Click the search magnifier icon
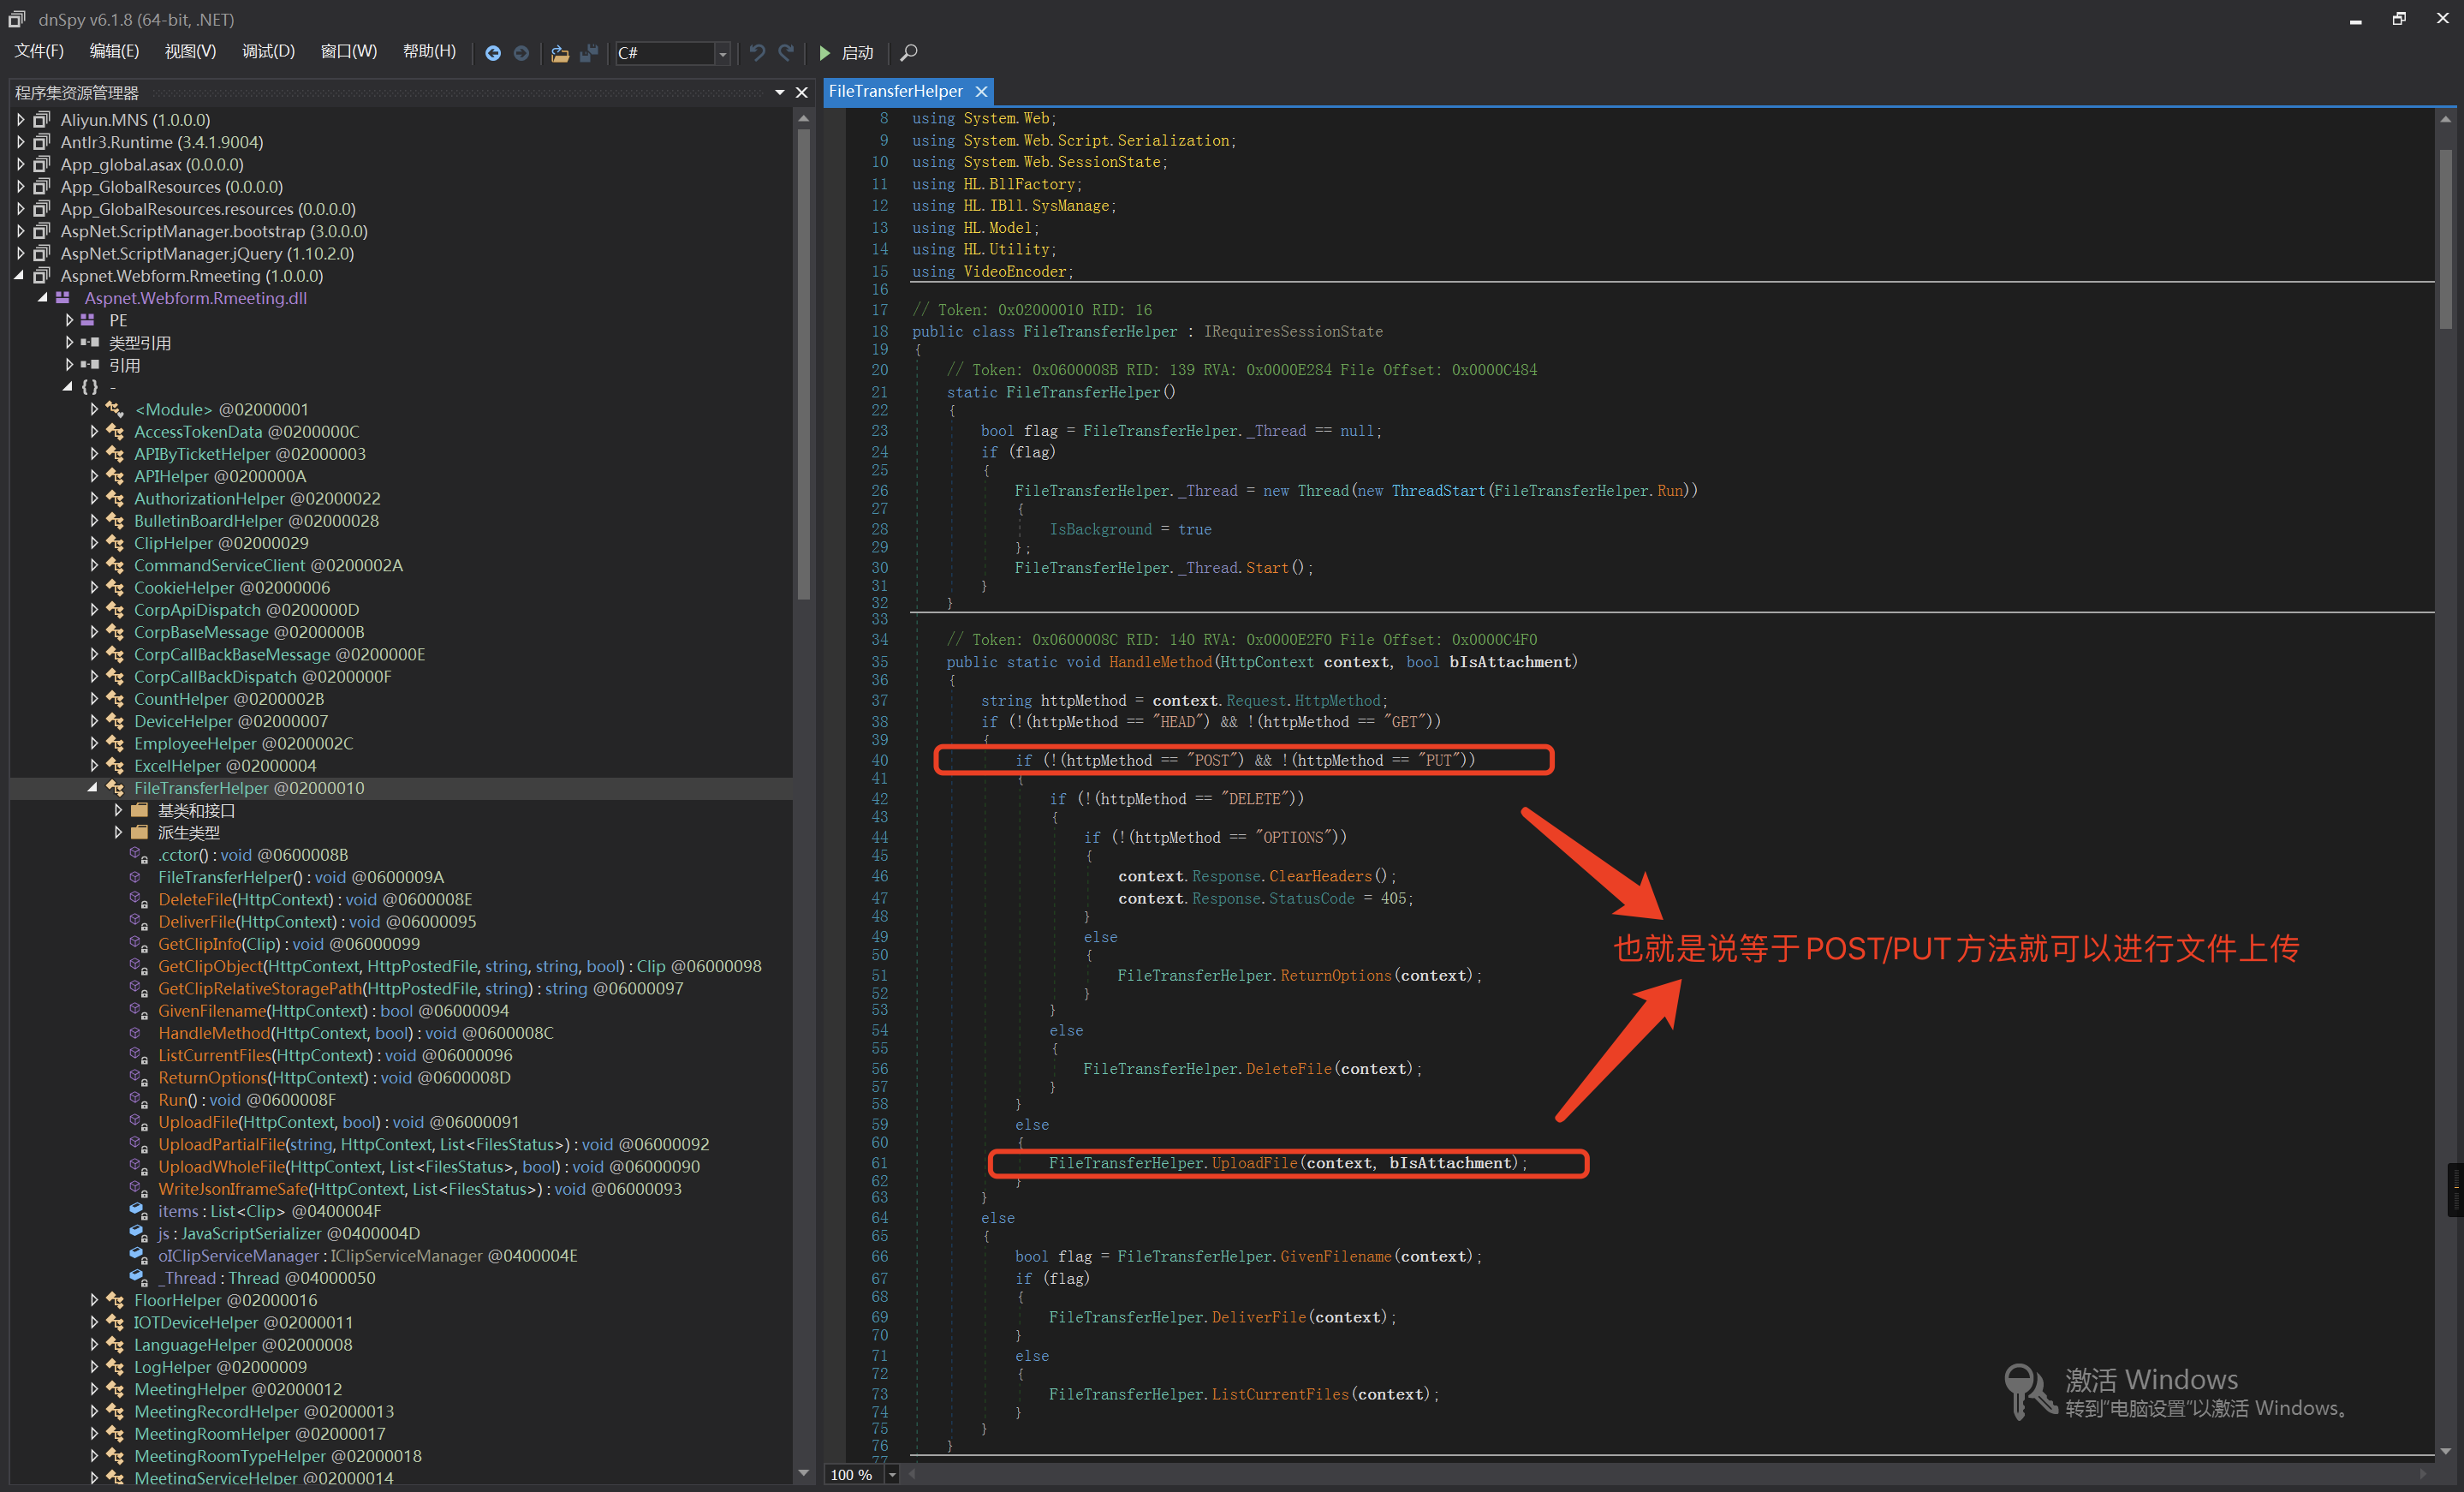 [x=909, y=53]
